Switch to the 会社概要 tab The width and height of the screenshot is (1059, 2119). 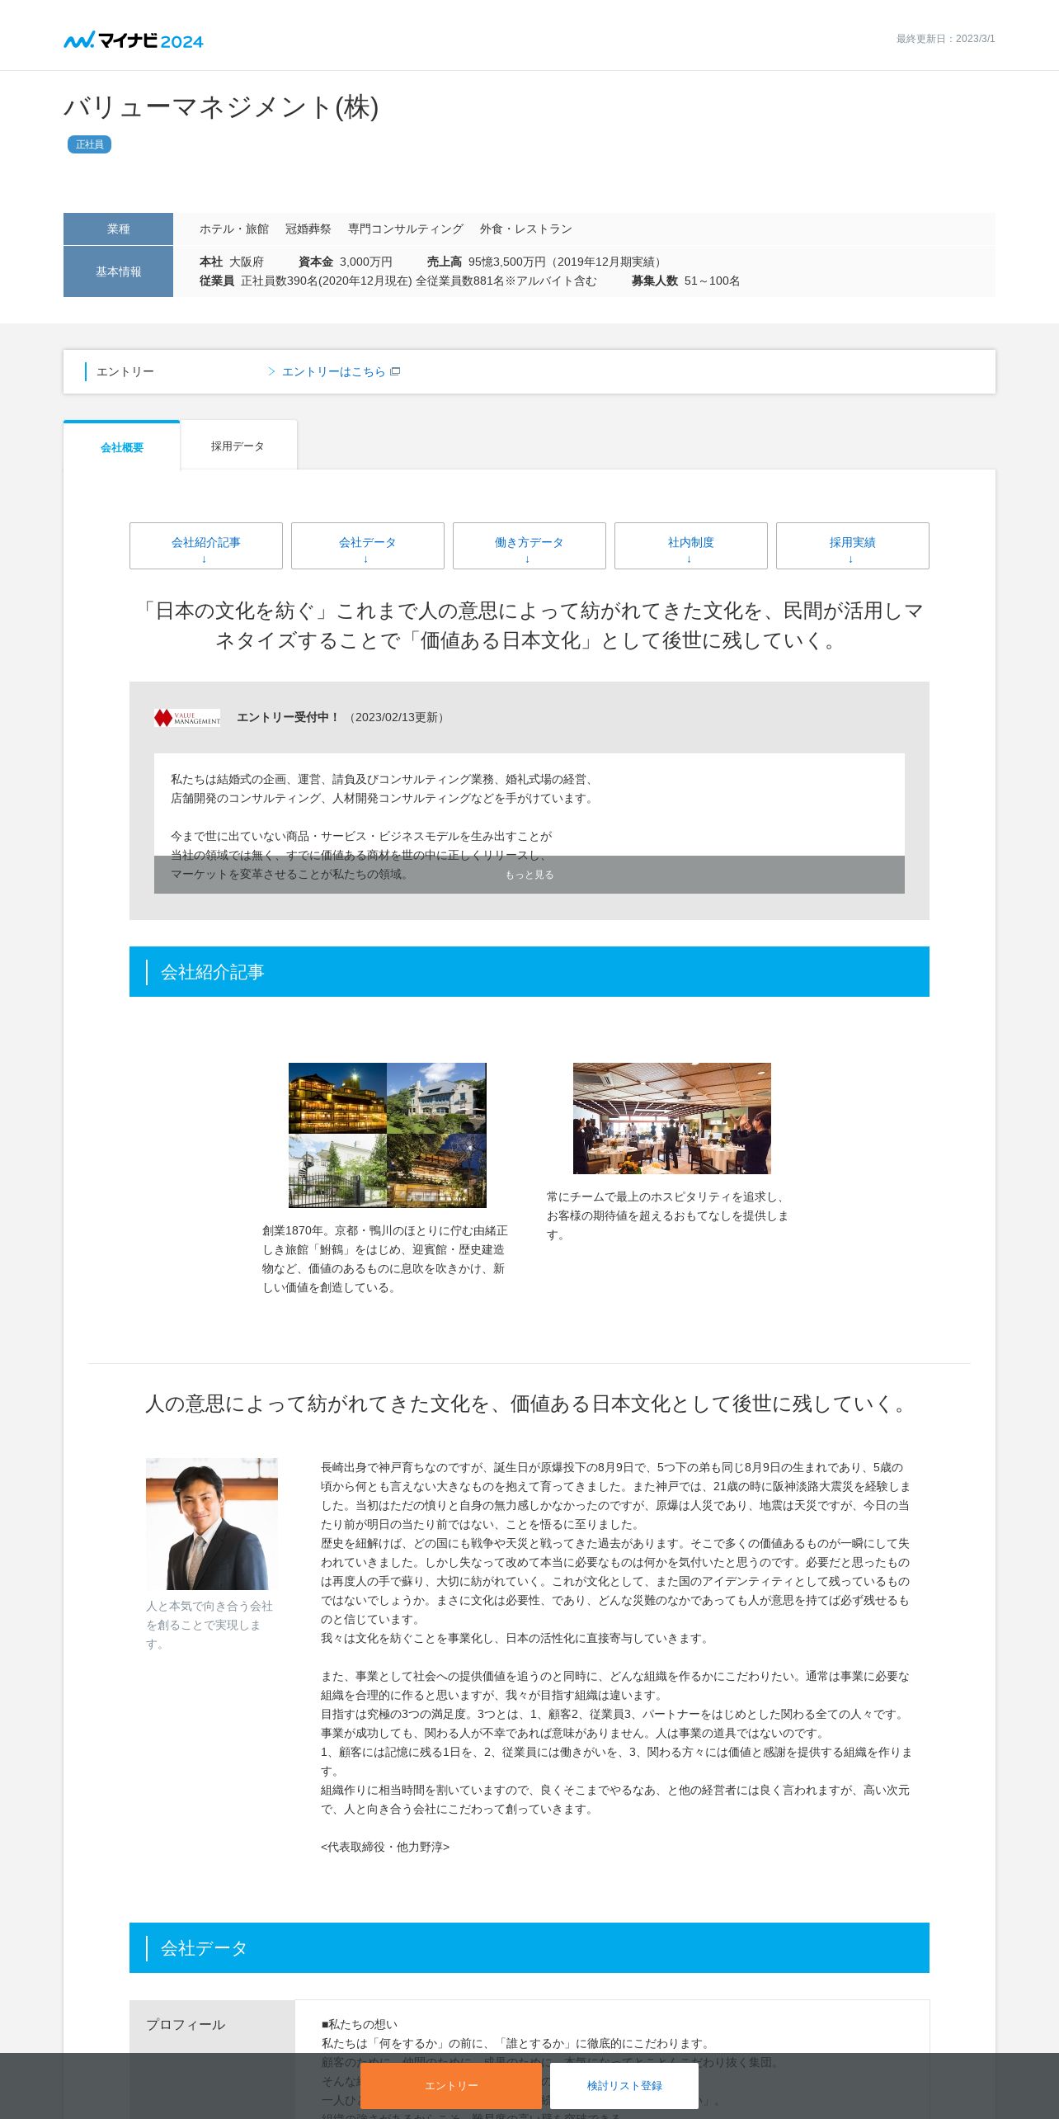(x=122, y=446)
